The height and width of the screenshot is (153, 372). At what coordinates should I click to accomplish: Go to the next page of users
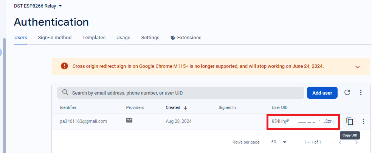point(356,142)
